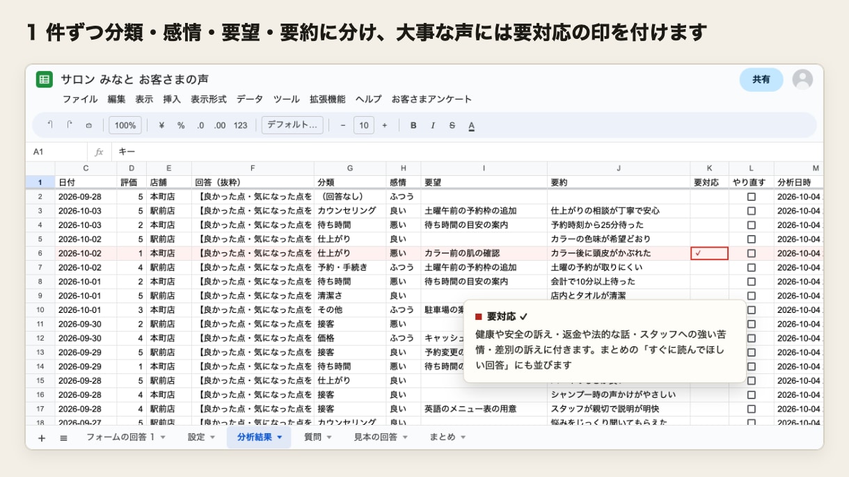The height and width of the screenshot is (477, 849).
Task: Click the font size 10 field
Action: pyautogui.click(x=364, y=125)
